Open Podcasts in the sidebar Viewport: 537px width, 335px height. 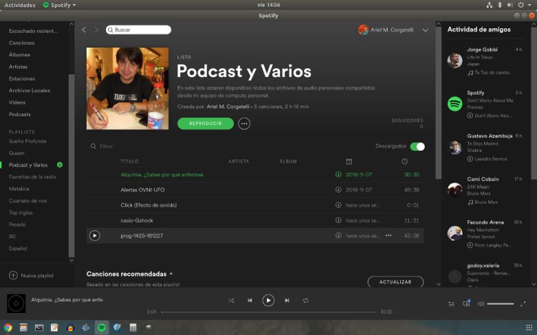point(20,114)
